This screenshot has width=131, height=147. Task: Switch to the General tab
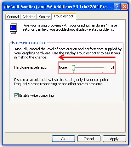(13, 17)
